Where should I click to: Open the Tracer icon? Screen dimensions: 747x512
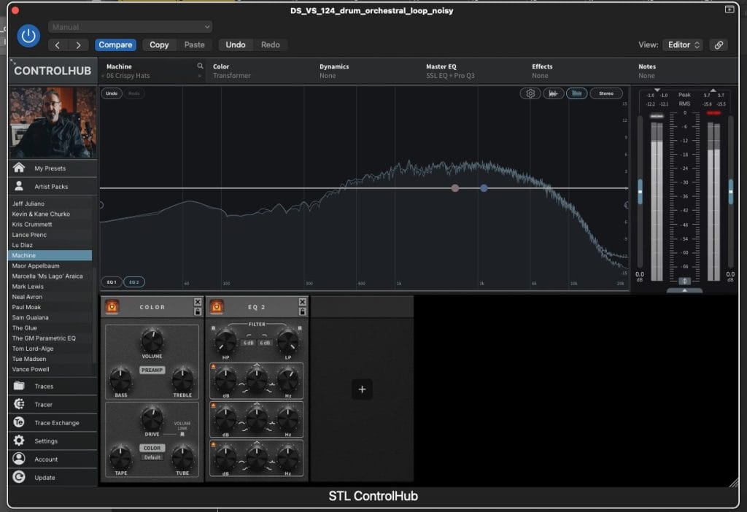[x=19, y=404]
